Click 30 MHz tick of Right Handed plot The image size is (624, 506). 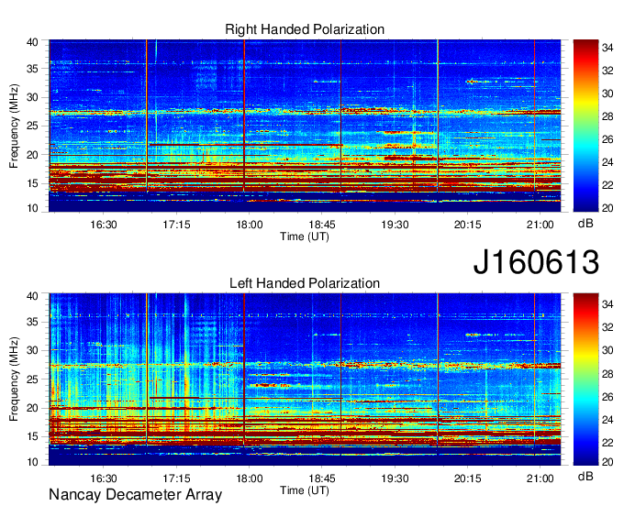coord(32,98)
